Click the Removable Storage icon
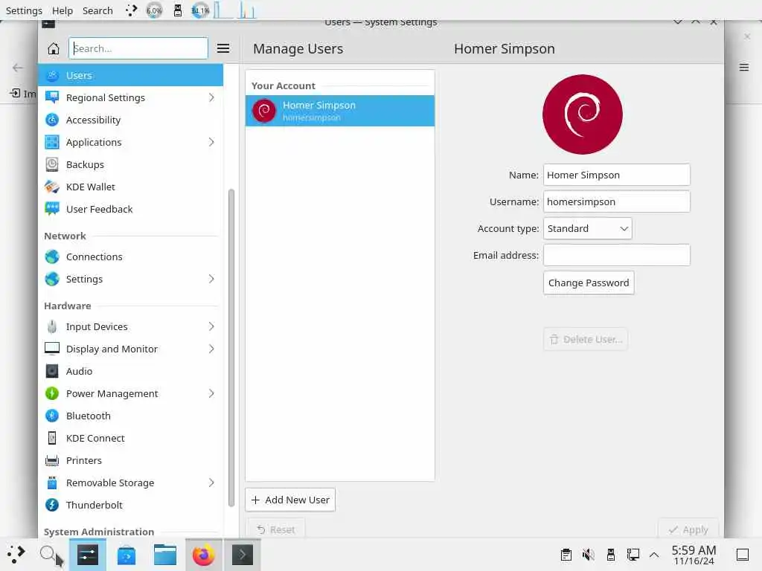This screenshot has height=571, width=762. (52, 483)
